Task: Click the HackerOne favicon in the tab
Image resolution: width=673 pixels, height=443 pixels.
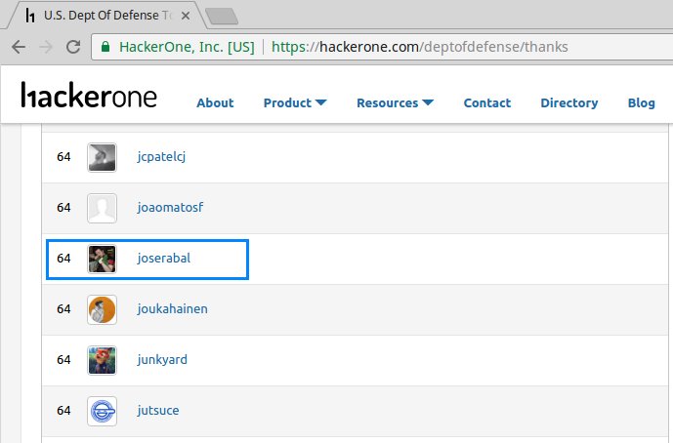Action: pyautogui.click(x=30, y=16)
